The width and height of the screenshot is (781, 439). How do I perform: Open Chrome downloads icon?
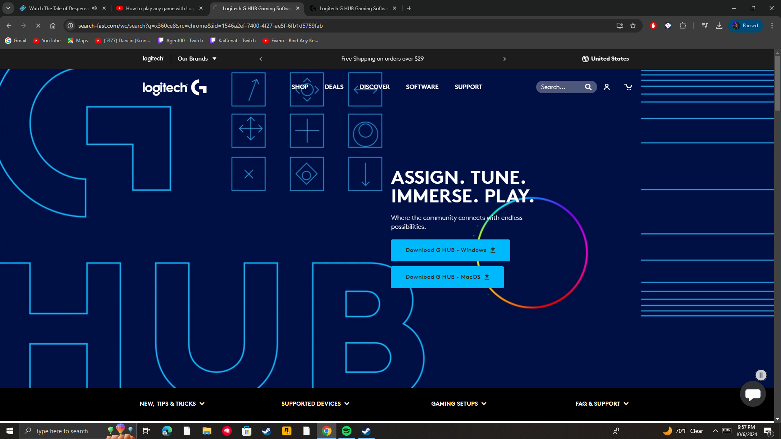[x=719, y=26]
